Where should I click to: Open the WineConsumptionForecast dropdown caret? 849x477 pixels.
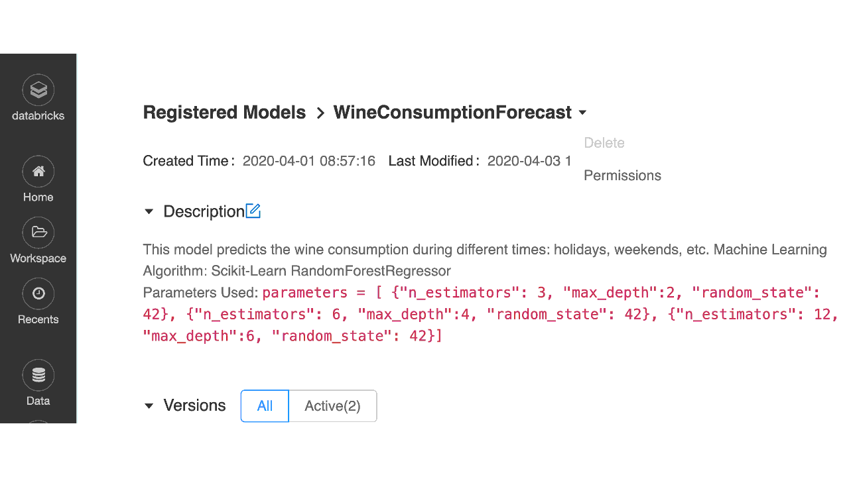[x=583, y=113]
